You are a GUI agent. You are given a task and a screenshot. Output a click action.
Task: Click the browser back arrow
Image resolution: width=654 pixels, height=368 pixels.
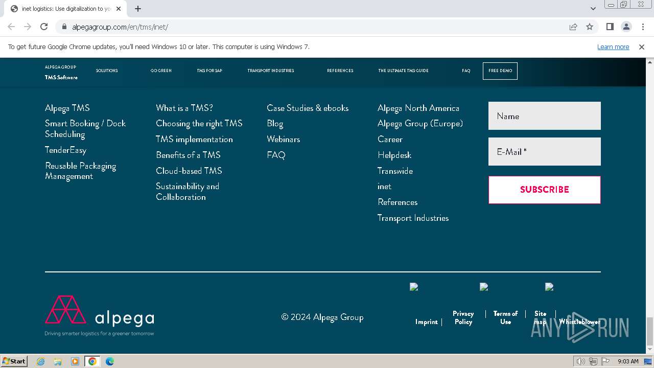(11, 27)
